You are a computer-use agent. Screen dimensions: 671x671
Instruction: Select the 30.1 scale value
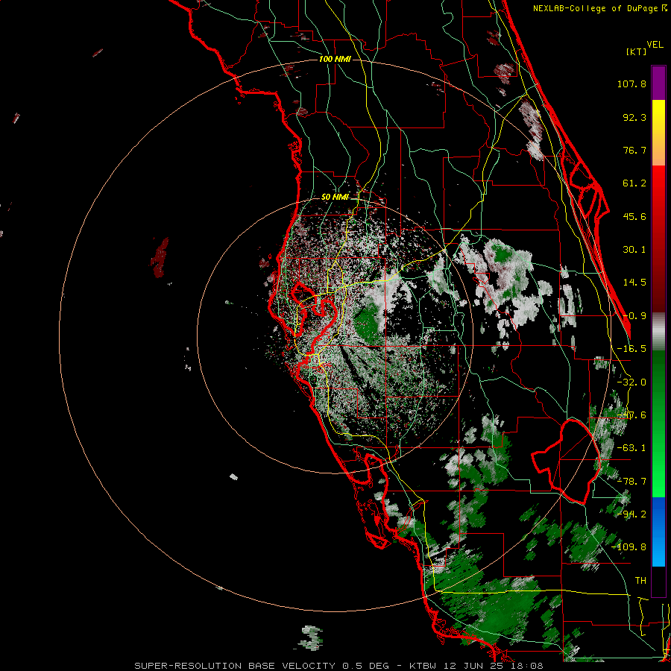(634, 250)
